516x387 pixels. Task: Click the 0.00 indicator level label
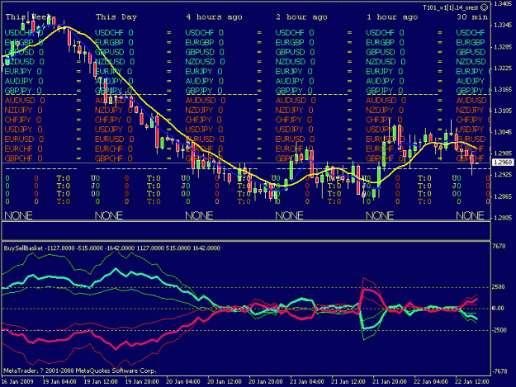point(498,309)
